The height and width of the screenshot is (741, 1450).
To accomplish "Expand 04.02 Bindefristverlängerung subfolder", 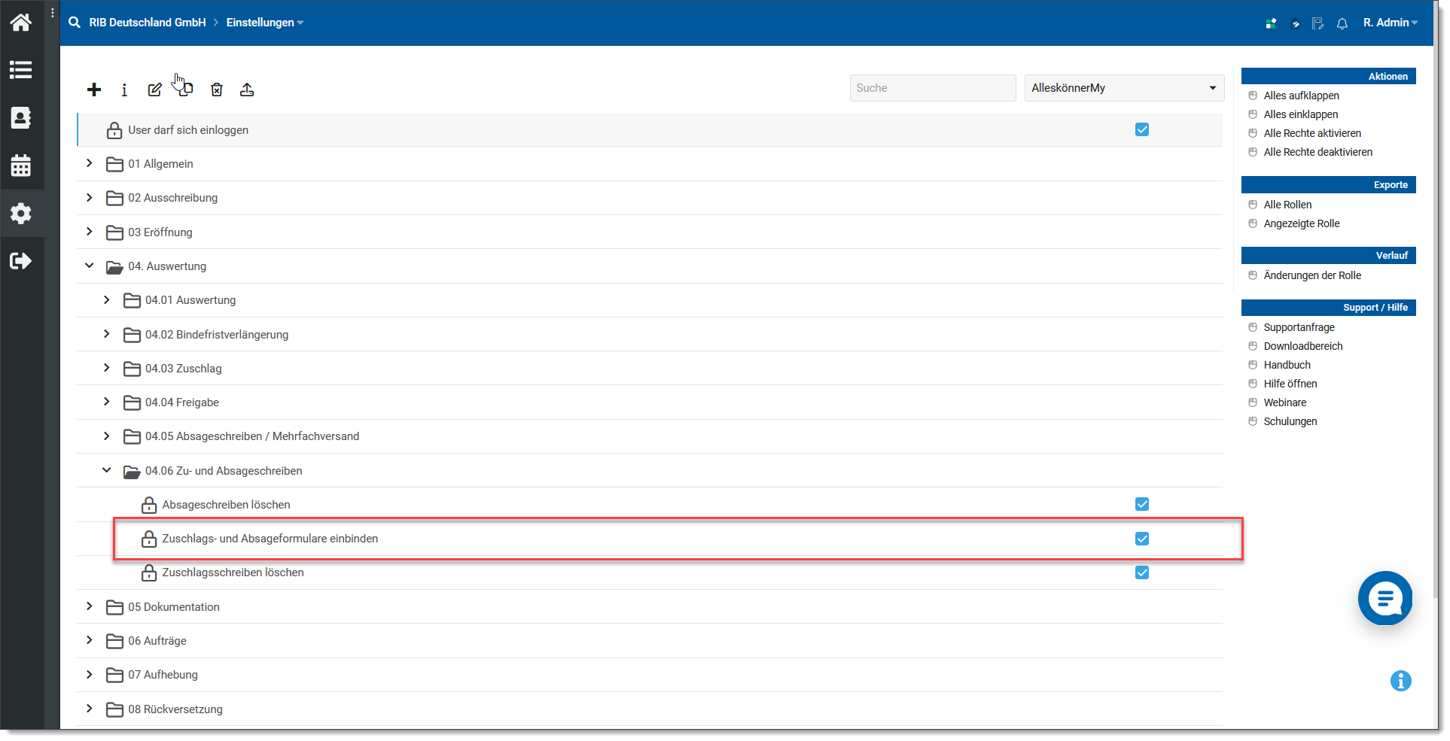I will [107, 333].
